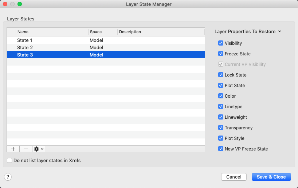Click the minus icon to delete layer state
Image resolution: width=298 pixels, height=188 pixels.
pyautogui.click(x=26, y=149)
